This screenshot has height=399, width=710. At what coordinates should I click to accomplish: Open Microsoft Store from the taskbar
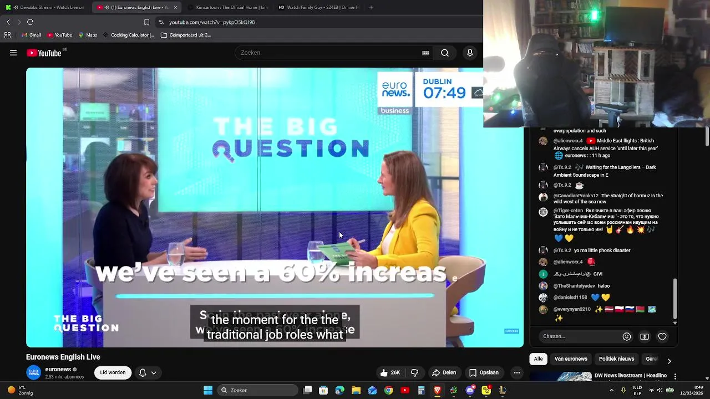click(x=323, y=390)
